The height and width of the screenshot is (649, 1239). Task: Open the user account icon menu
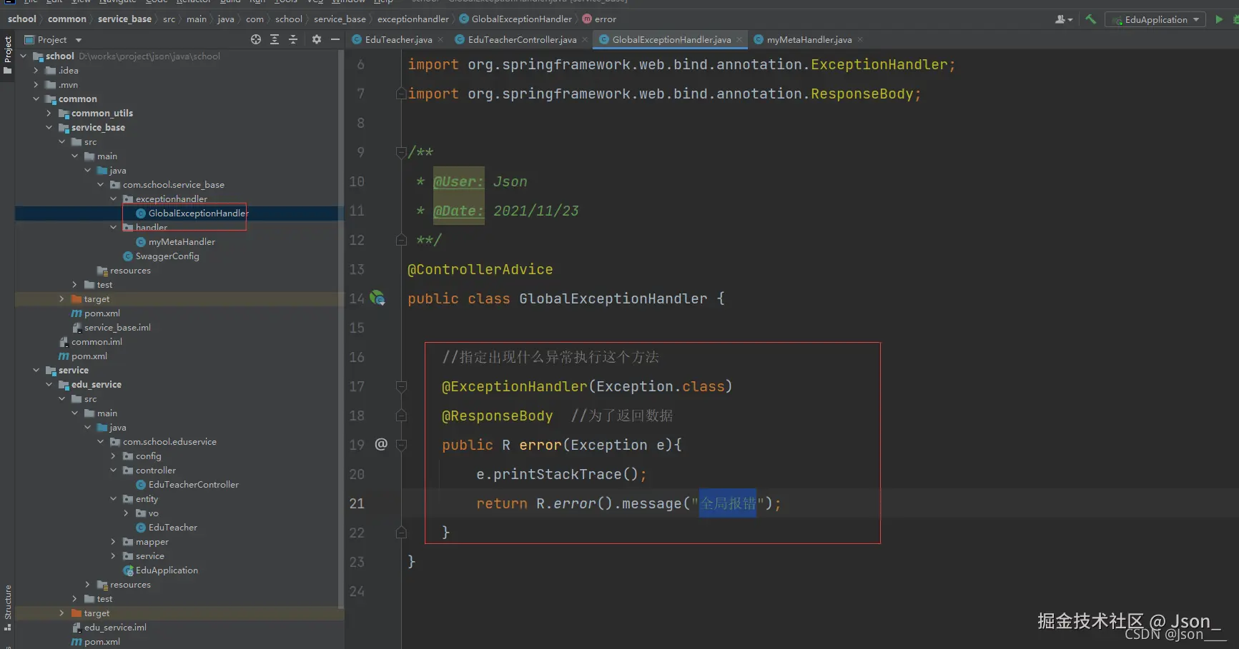[1064, 19]
